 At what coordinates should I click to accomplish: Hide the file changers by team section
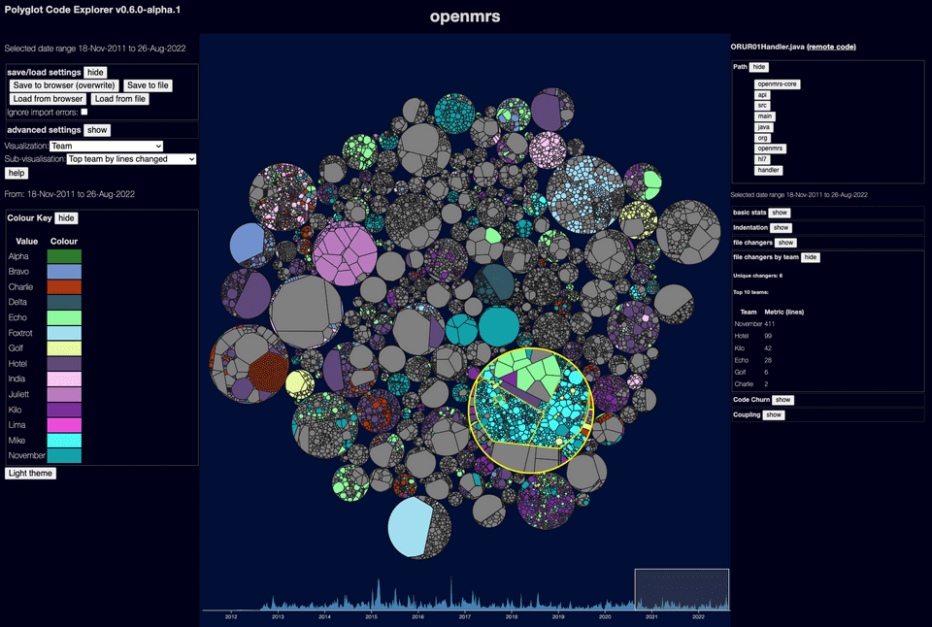(810, 257)
